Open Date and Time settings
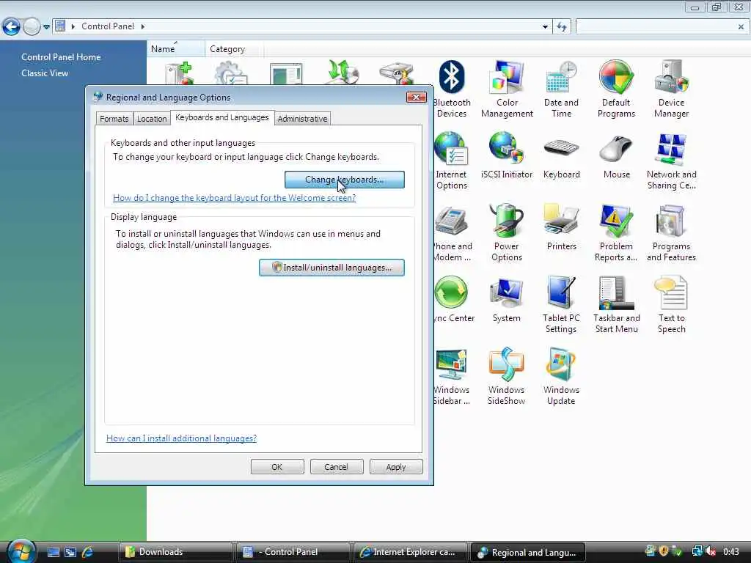The image size is (751, 563). pos(561,89)
